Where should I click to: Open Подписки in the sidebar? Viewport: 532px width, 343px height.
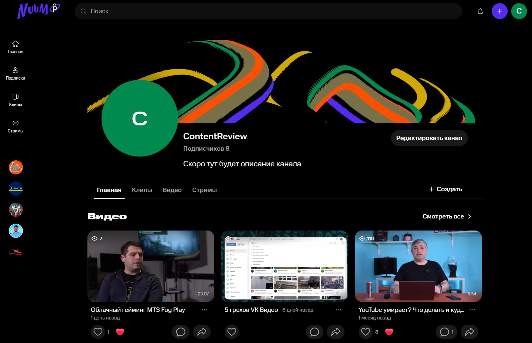(15, 73)
